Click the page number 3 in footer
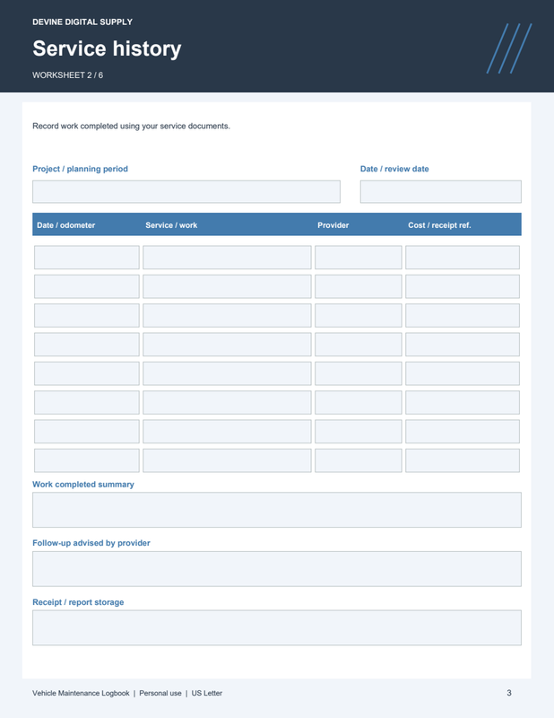Screen dimensions: 554x718 tap(508, 693)
